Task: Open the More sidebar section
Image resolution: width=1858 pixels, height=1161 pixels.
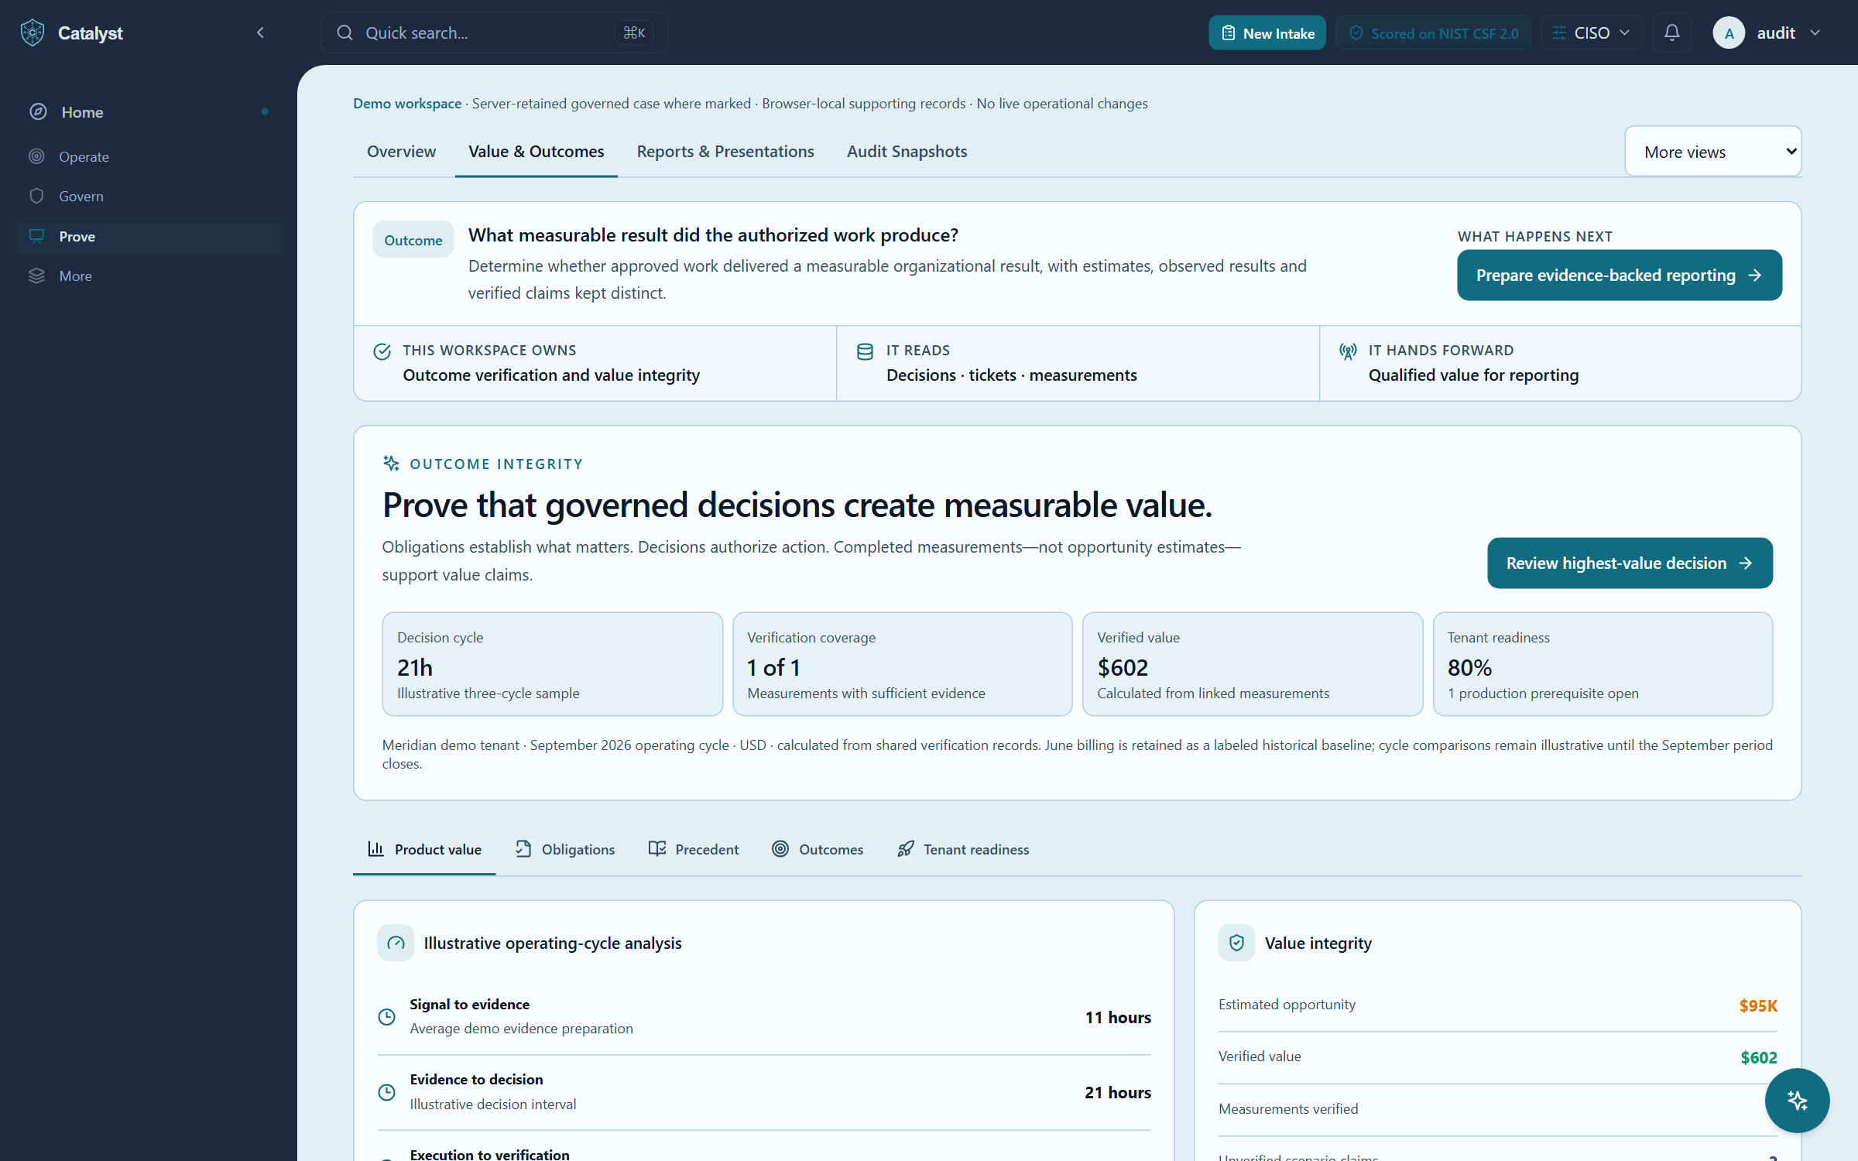Action: tap(149, 276)
